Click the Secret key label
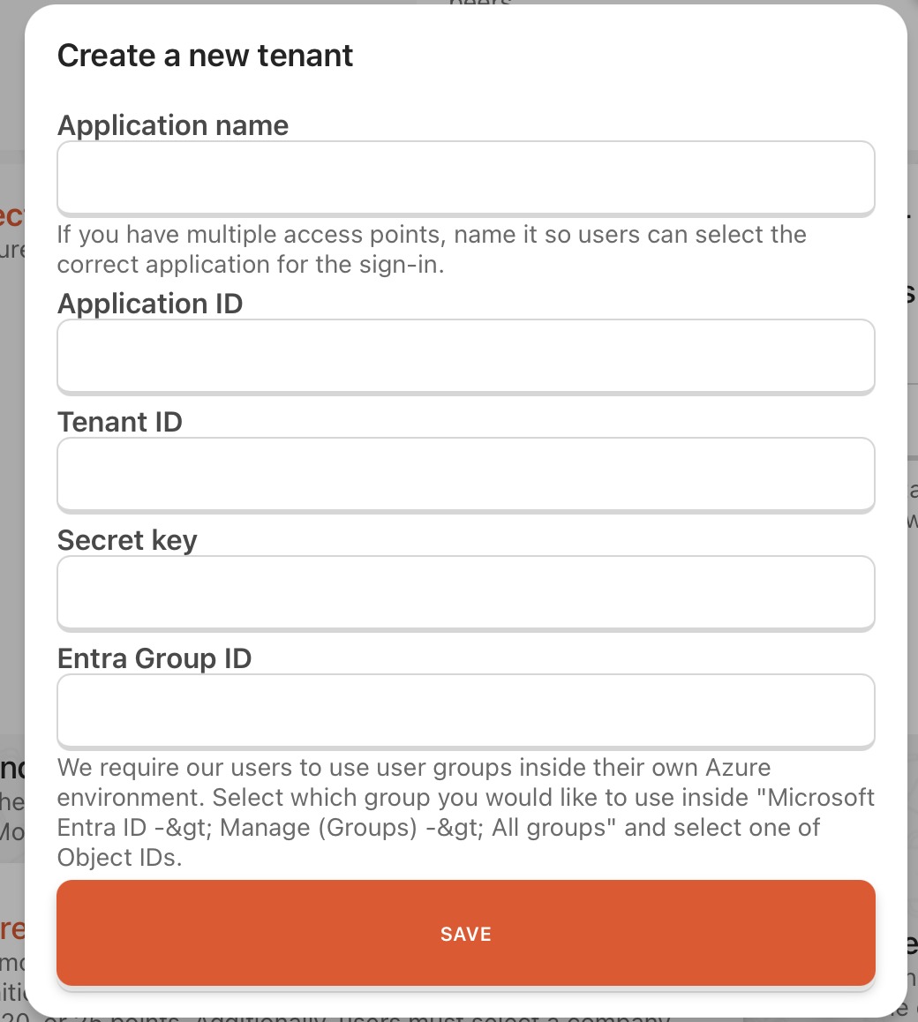This screenshot has height=1022, width=918. (127, 540)
